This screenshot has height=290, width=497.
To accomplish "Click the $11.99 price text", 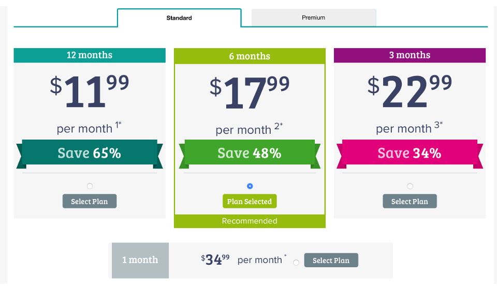I will 90,91.
